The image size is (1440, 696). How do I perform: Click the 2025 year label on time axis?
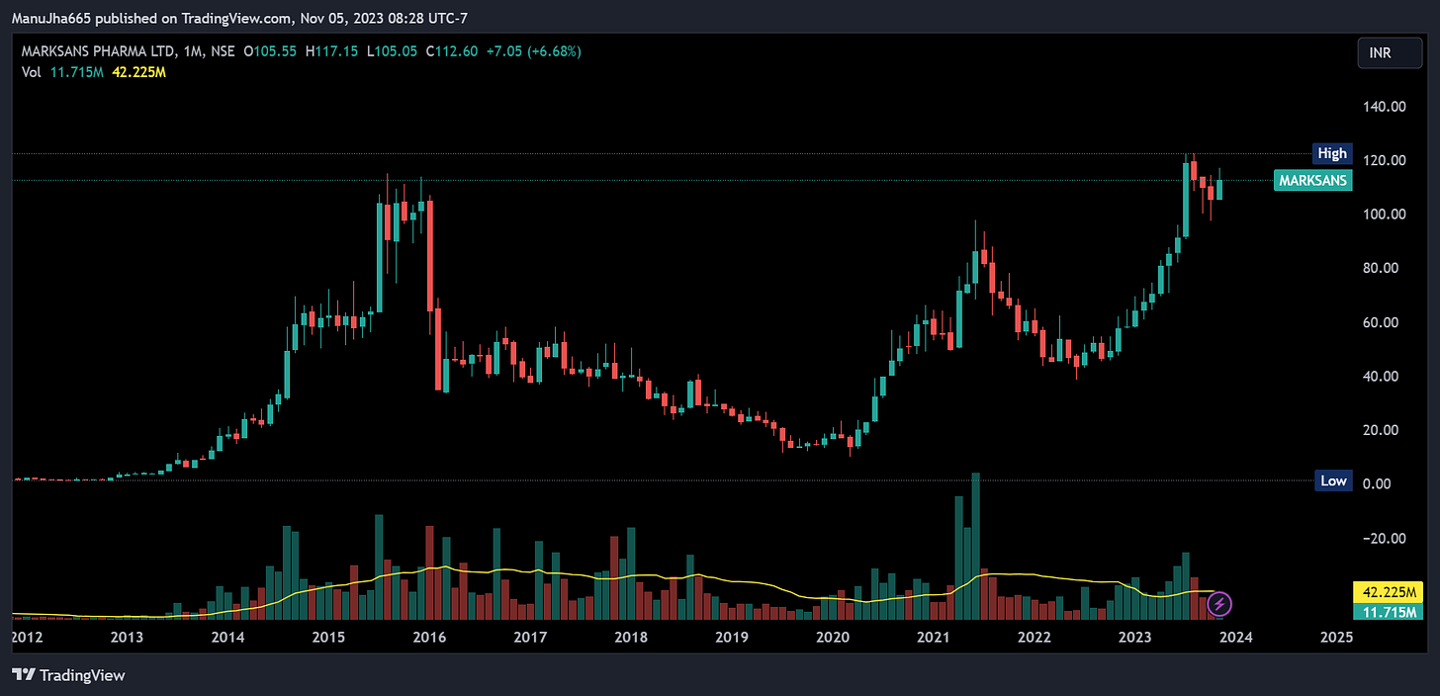1335,638
